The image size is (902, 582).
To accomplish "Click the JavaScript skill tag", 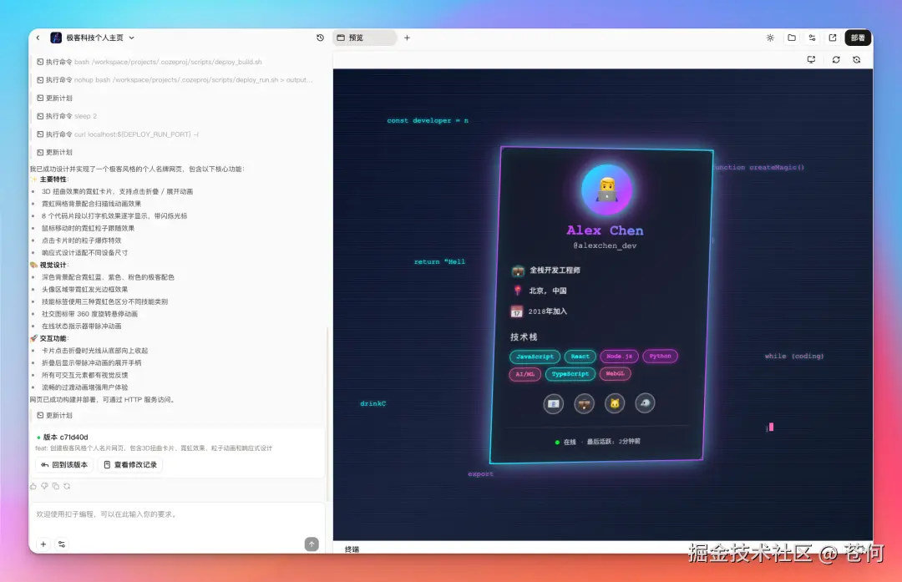I will point(535,357).
